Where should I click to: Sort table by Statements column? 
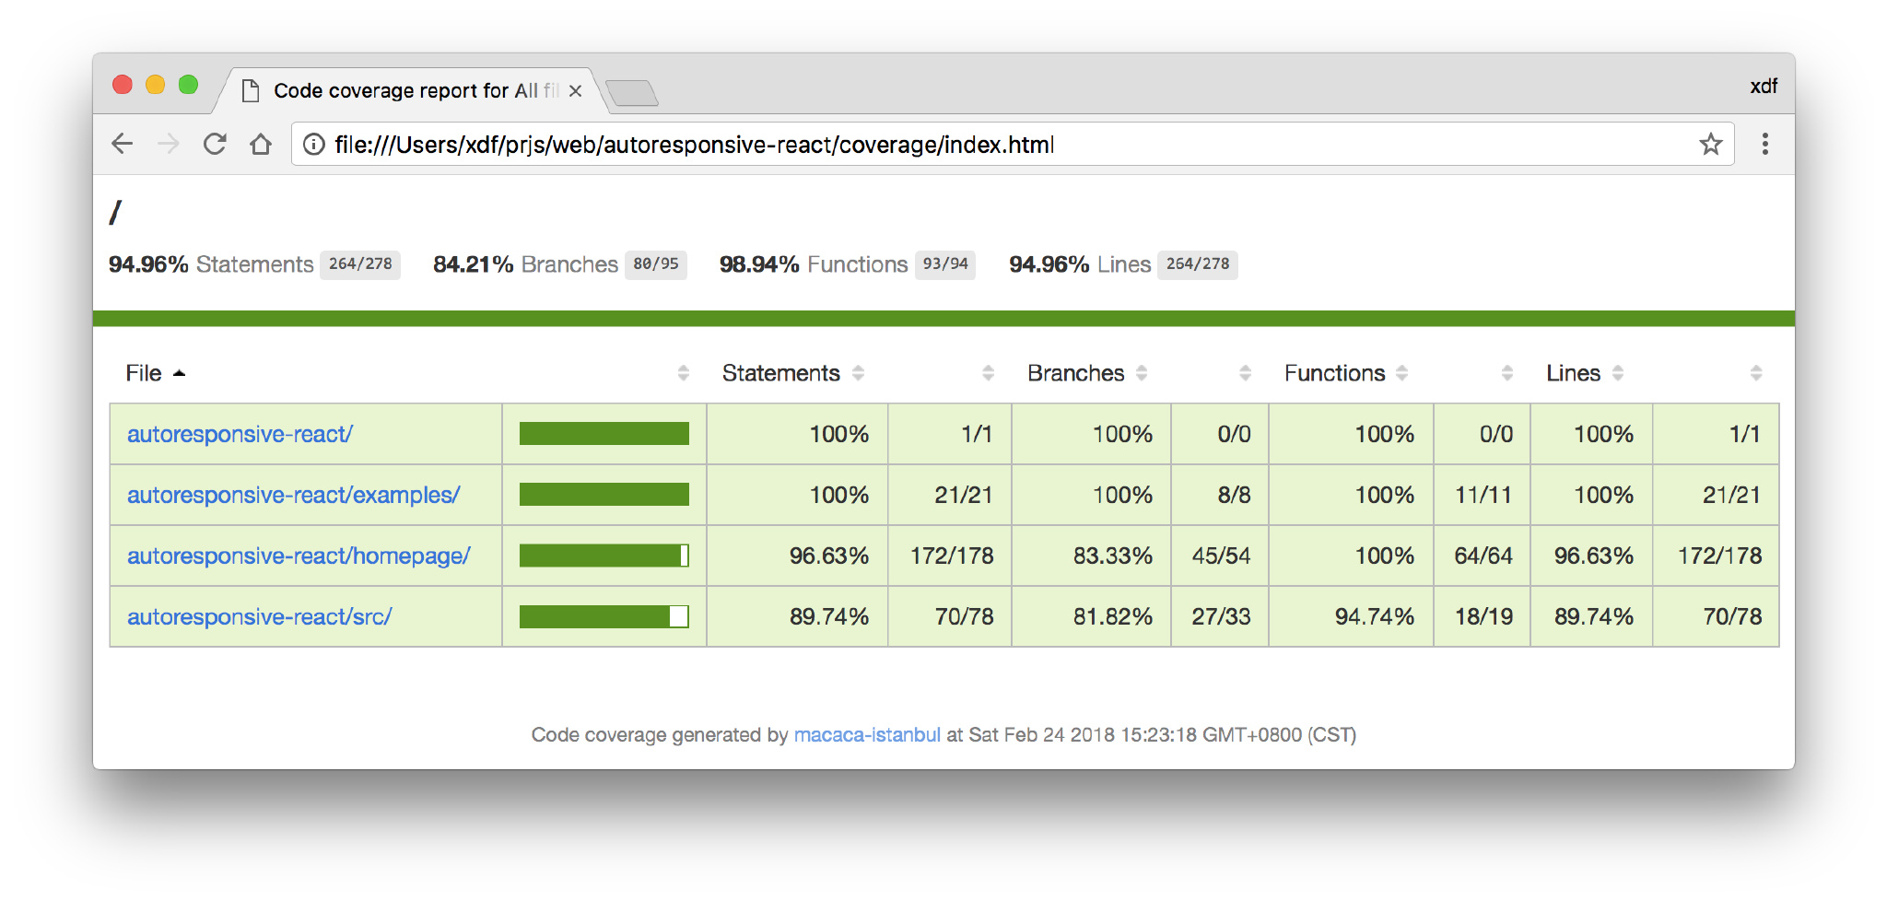[781, 373]
